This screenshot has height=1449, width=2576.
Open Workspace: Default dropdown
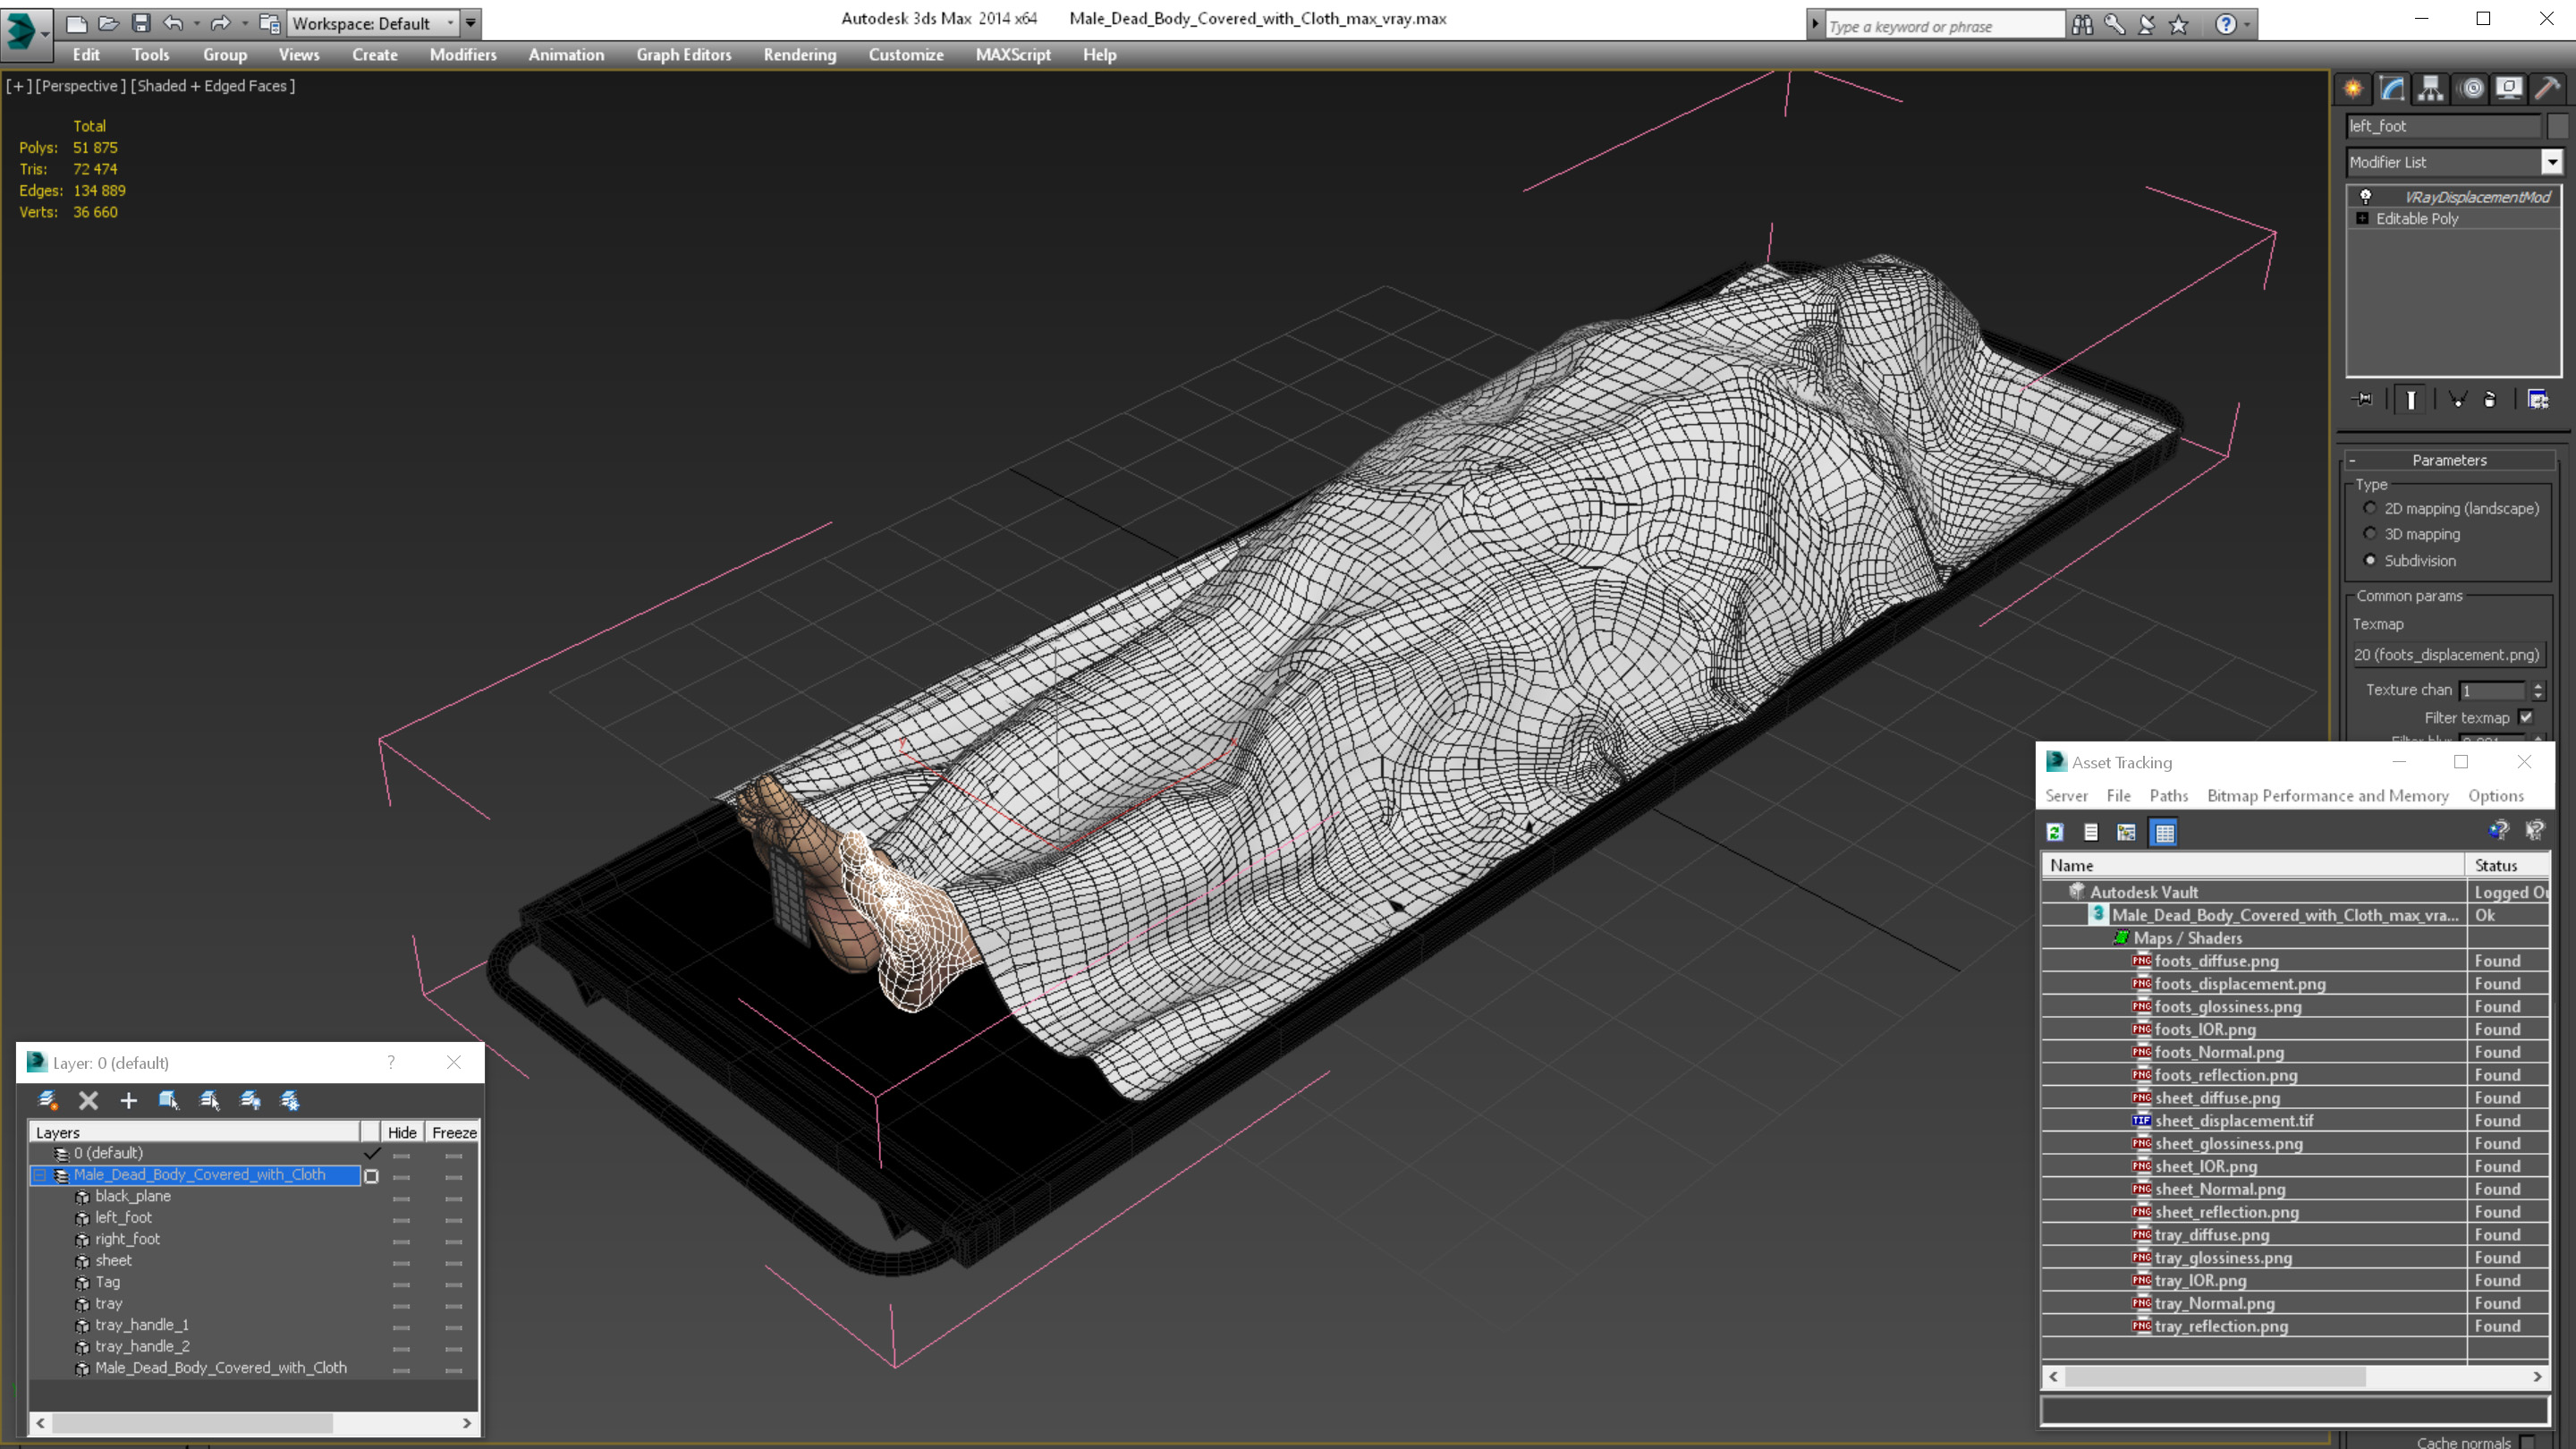point(372,23)
